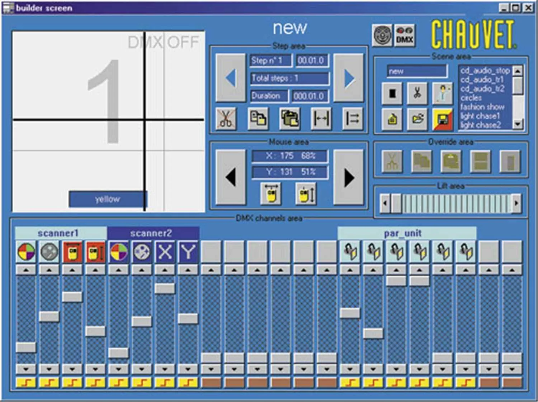Click the first par_unit light channel icon

350,252
